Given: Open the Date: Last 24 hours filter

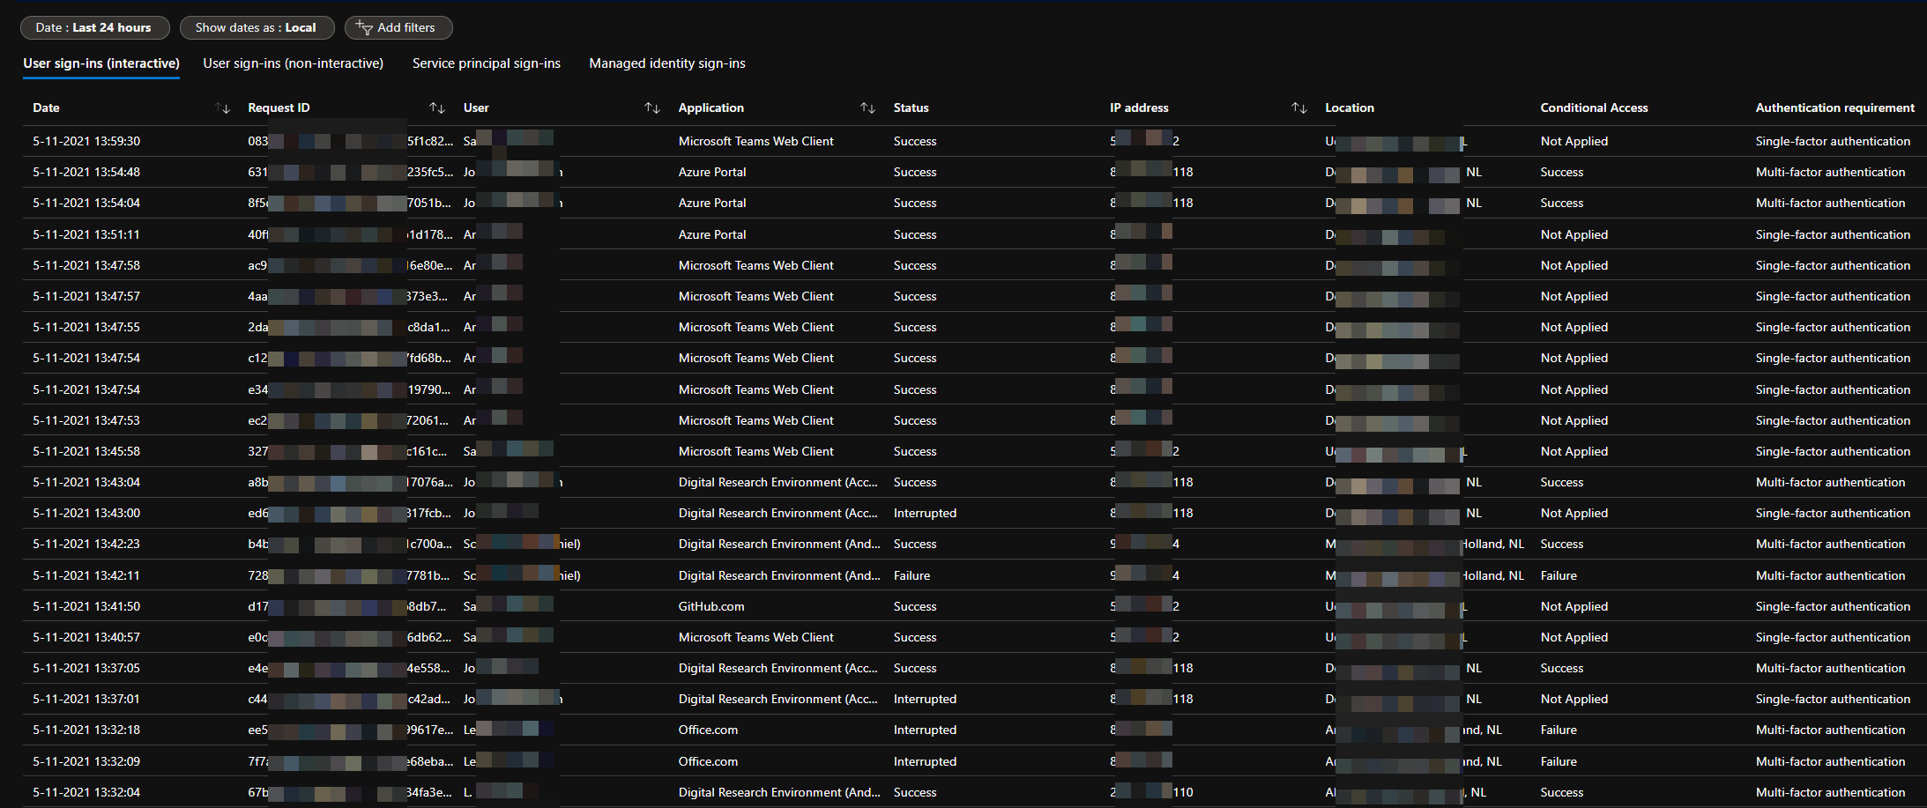Looking at the screenshot, I should [x=93, y=28].
